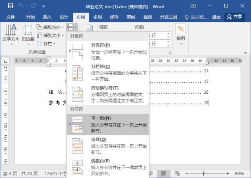The width and height of the screenshot is (251, 178).
Task: Click the 告诉我 search input field
Action: pyautogui.click(x=198, y=17)
